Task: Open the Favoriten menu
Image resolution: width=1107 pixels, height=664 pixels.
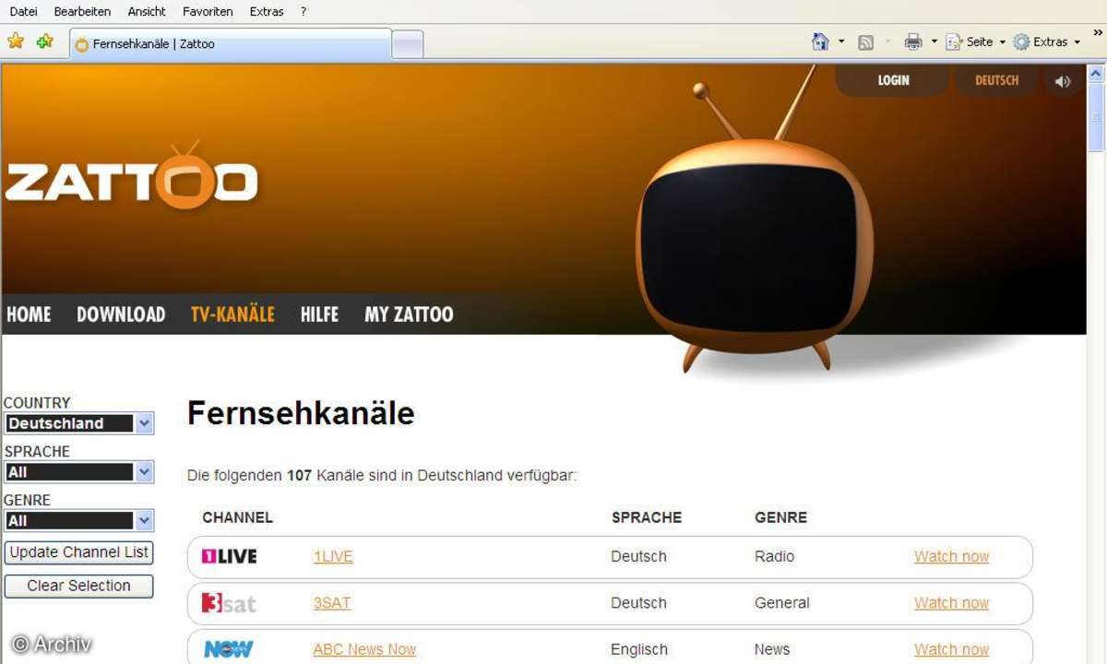Action: (x=208, y=11)
